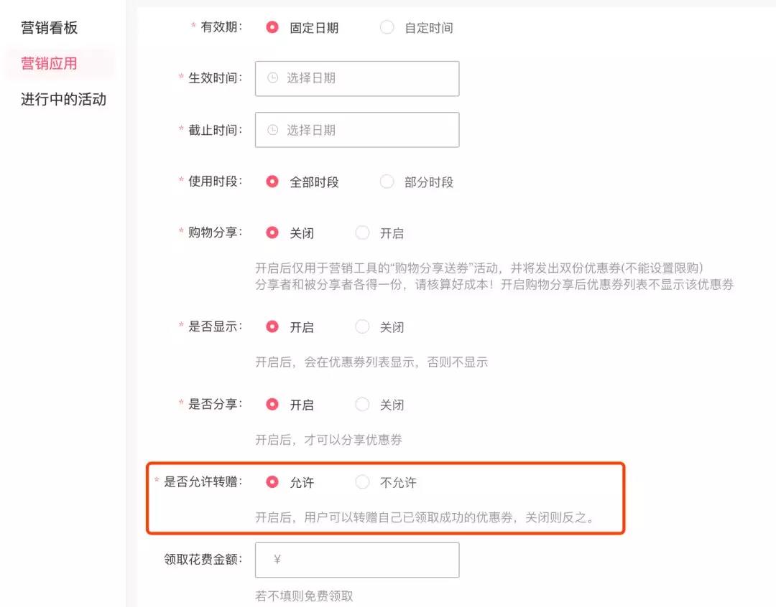This screenshot has height=607, width=776.
Task: Choose 全部时段 for 使用时段
Action: coord(272,182)
